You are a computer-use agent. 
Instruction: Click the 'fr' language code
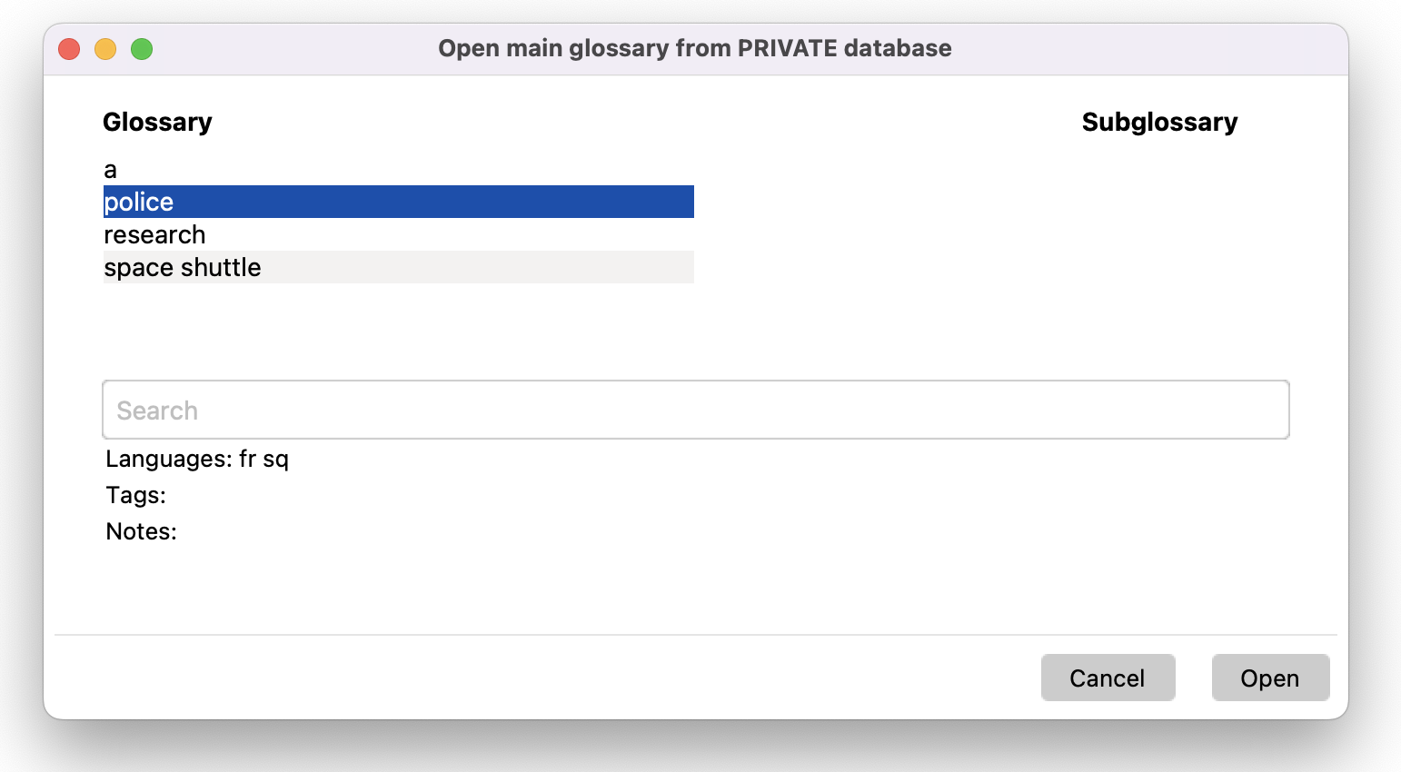pos(247,459)
